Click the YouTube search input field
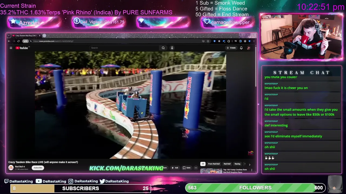This screenshot has height=194, width=346. click(124, 48)
